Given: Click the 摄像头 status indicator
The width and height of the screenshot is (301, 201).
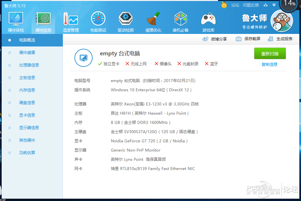Looking at the screenshot, I should (163, 64).
